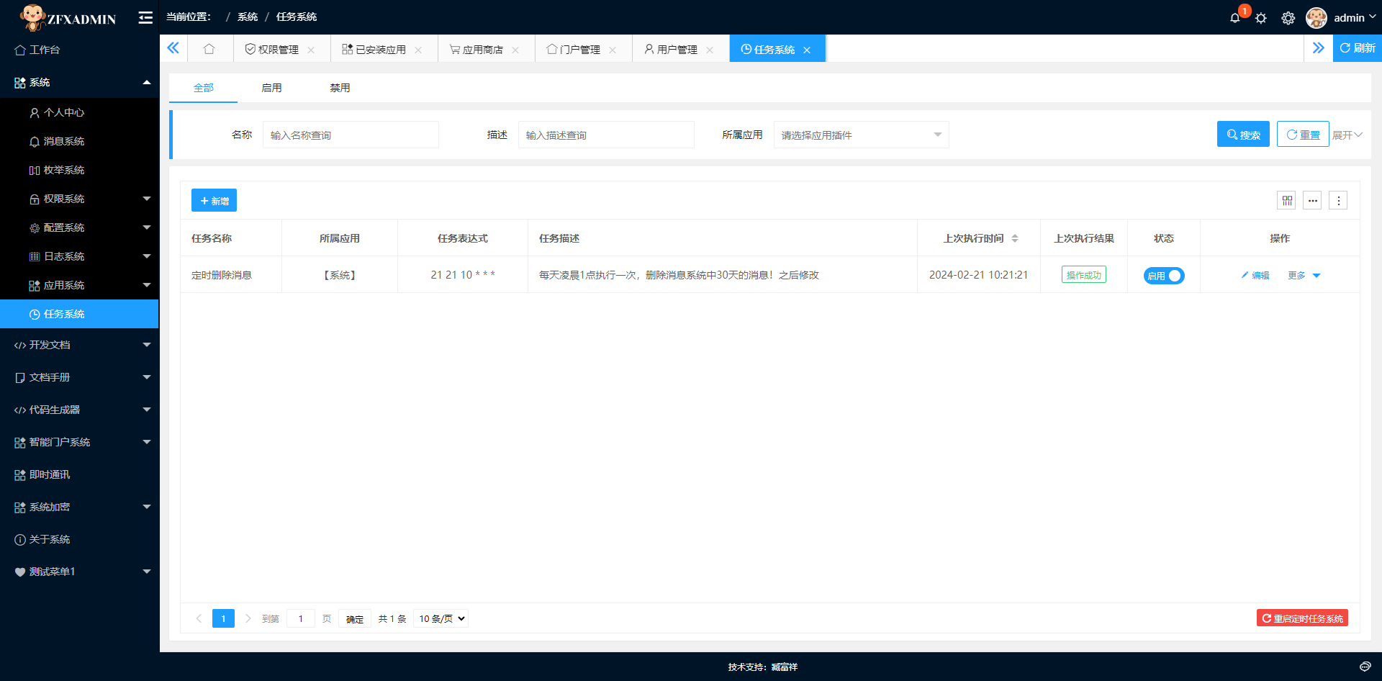Image resolution: width=1382 pixels, height=681 pixels.
Task: Close the 权限管理 tab
Action: coord(311,50)
